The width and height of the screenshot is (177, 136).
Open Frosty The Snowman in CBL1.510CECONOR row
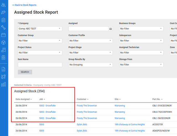point(87,106)
